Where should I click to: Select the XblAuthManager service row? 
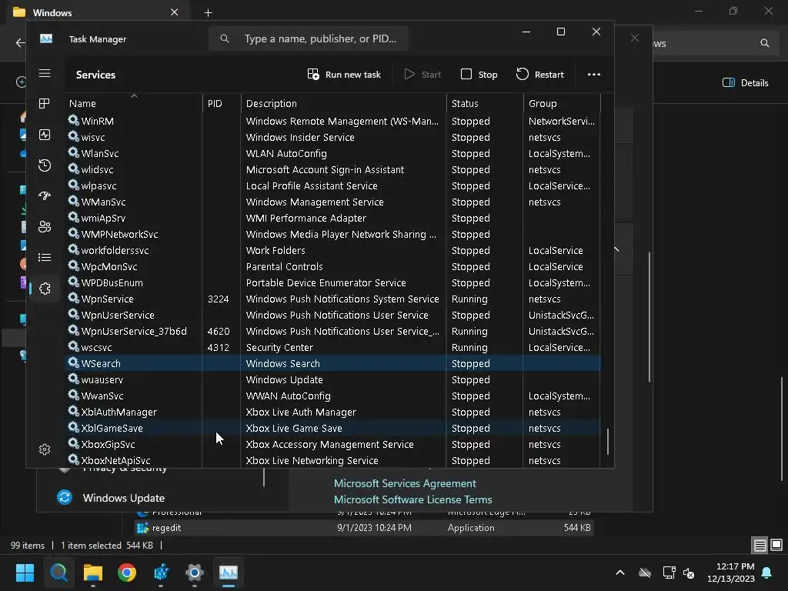[x=332, y=412]
